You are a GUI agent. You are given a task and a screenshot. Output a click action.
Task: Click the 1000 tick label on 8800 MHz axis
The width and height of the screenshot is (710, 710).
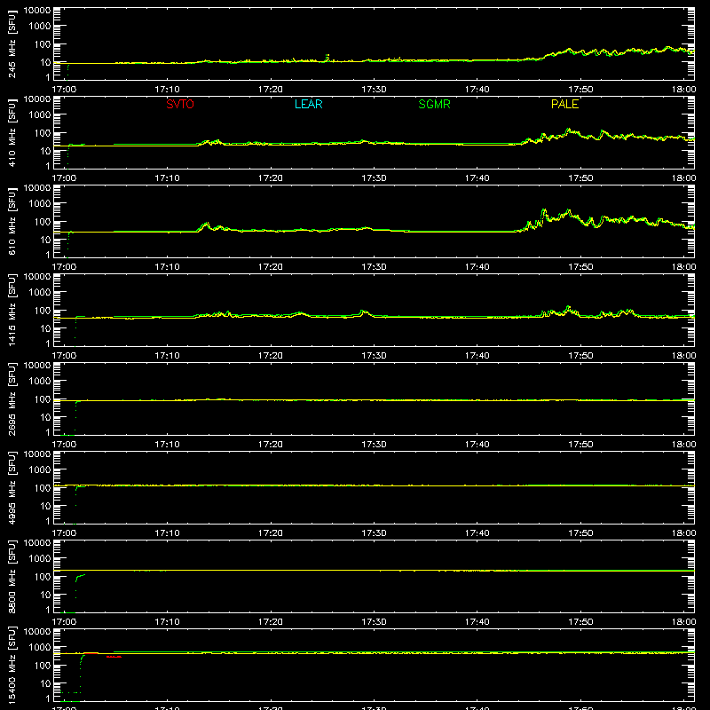coord(40,559)
